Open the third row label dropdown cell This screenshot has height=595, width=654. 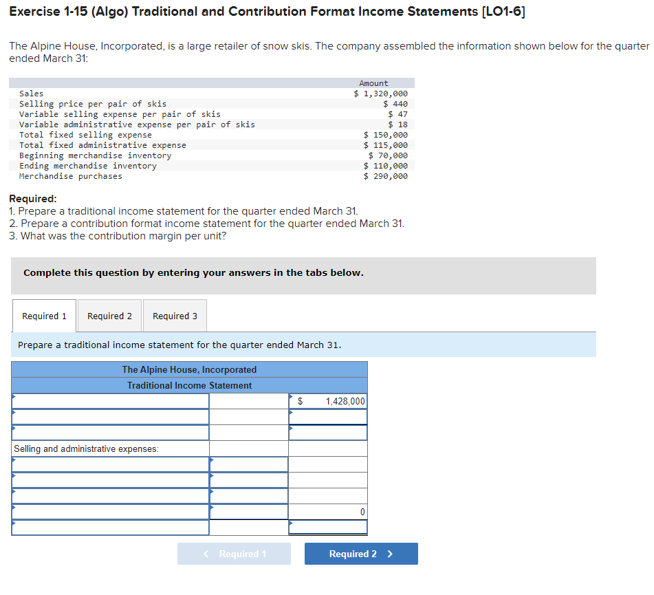(x=110, y=432)
